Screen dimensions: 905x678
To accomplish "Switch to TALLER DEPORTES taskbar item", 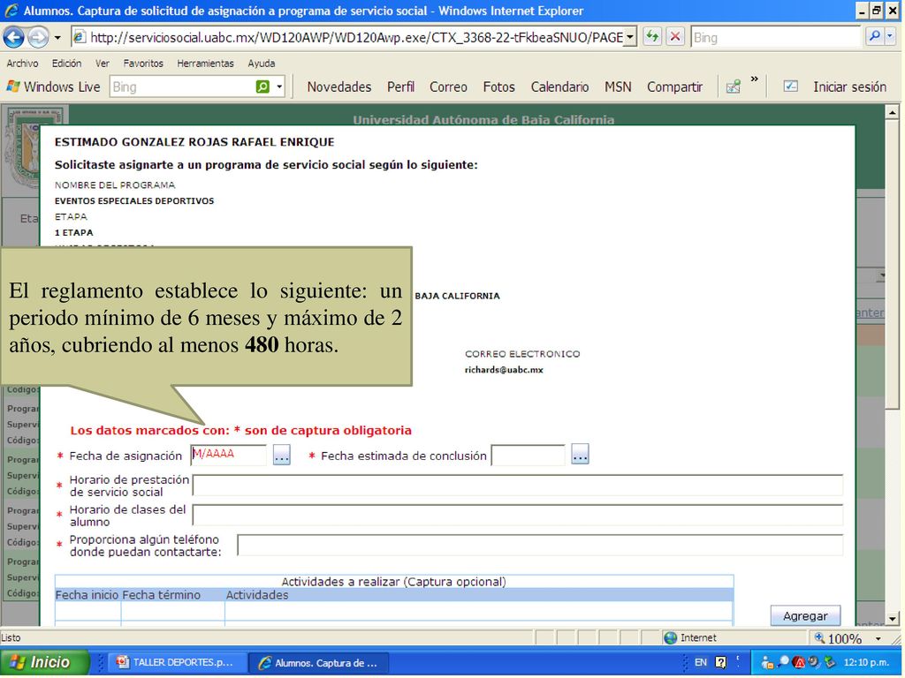I will pyautogui.click(x=177, y=663).
